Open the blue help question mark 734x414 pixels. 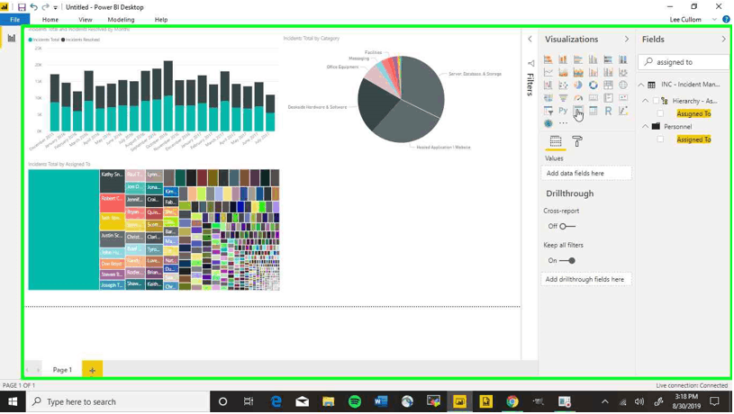[726, 20]
